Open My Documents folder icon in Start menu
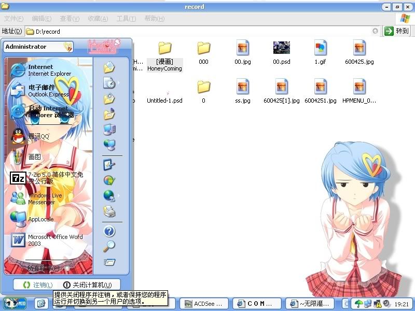The height and width of the screenshot is (311, 415). (109, 67)
